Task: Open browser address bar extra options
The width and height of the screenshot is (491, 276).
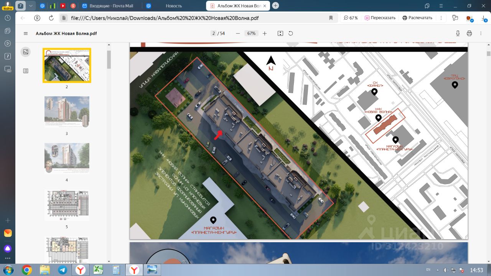Action: [x=442, y=18]
